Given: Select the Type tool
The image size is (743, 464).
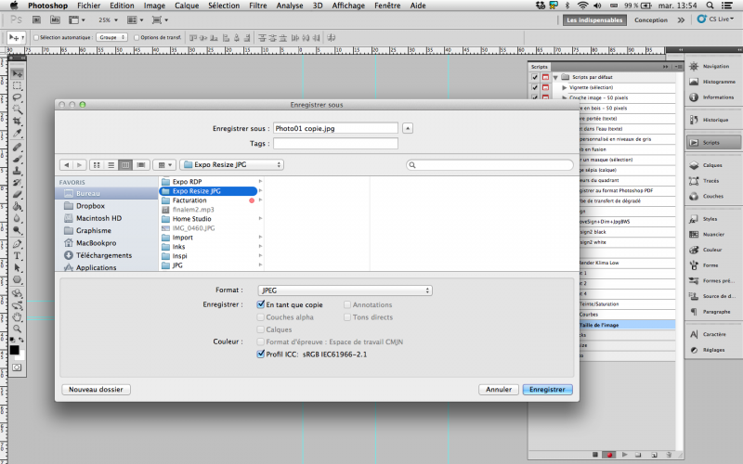Looking at the screenshot, I should pos(17,256).
